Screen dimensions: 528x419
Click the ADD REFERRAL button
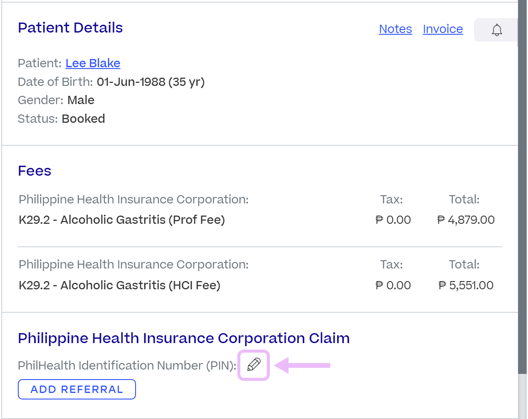click(x=77, y=389)
